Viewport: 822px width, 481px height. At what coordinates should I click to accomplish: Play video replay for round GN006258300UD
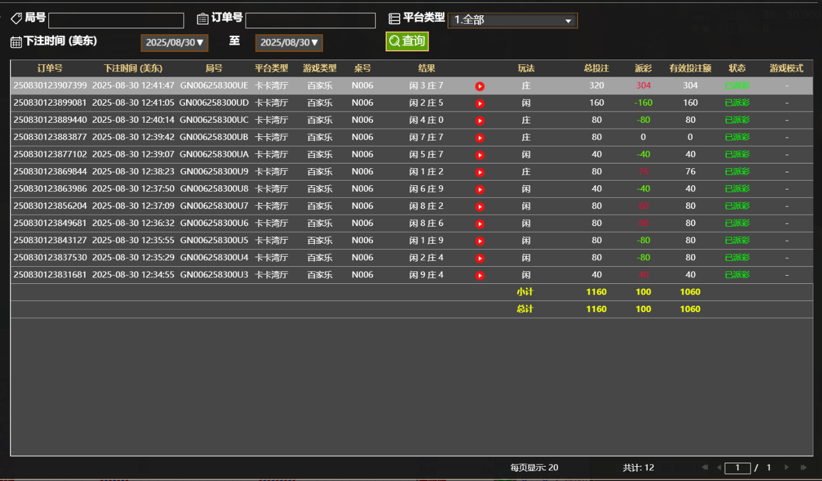coord(480,103)
